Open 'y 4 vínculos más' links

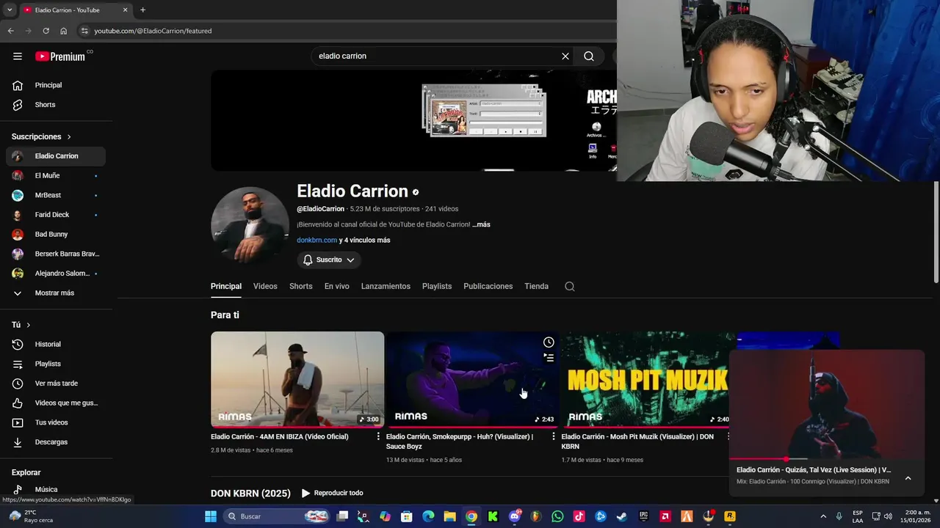pyautogui.click(x=364, y=240)
